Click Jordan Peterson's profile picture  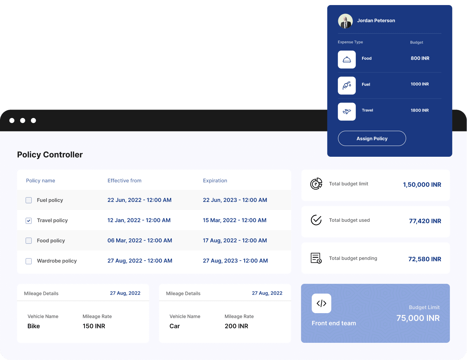[345, 21]
